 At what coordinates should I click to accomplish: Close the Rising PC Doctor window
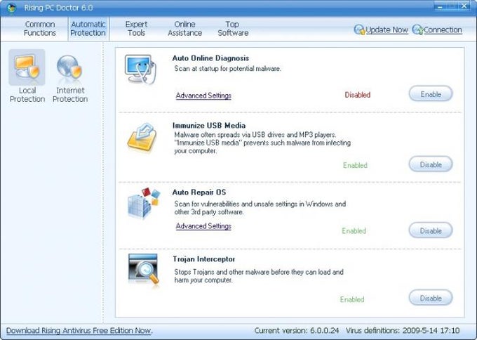click(x=464, y=6)
